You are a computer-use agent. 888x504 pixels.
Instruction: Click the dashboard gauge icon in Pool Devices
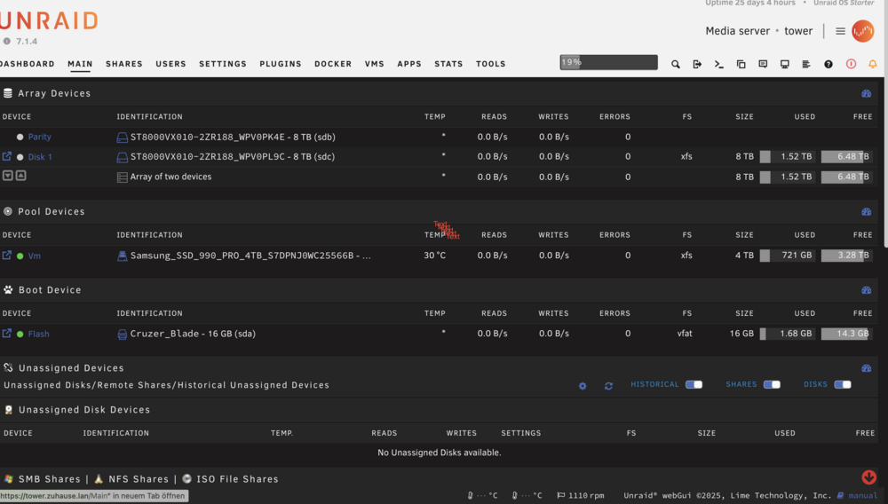click(x=867, y=211)
